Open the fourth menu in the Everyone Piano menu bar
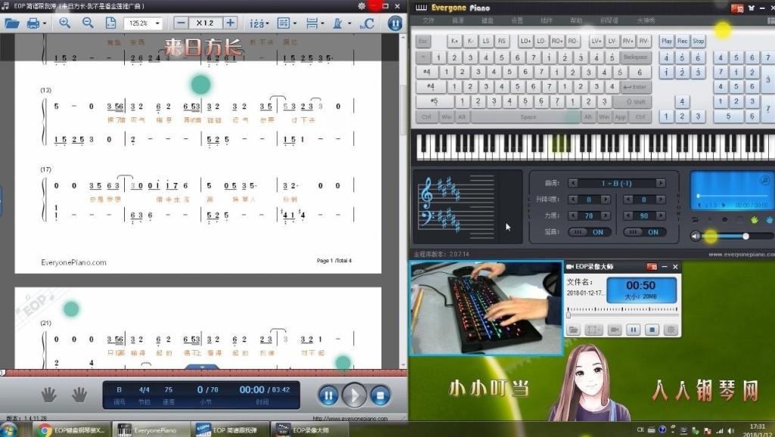Screen dimensions: 775x437 516,20
